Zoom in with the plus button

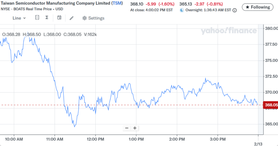pos(135,128)
